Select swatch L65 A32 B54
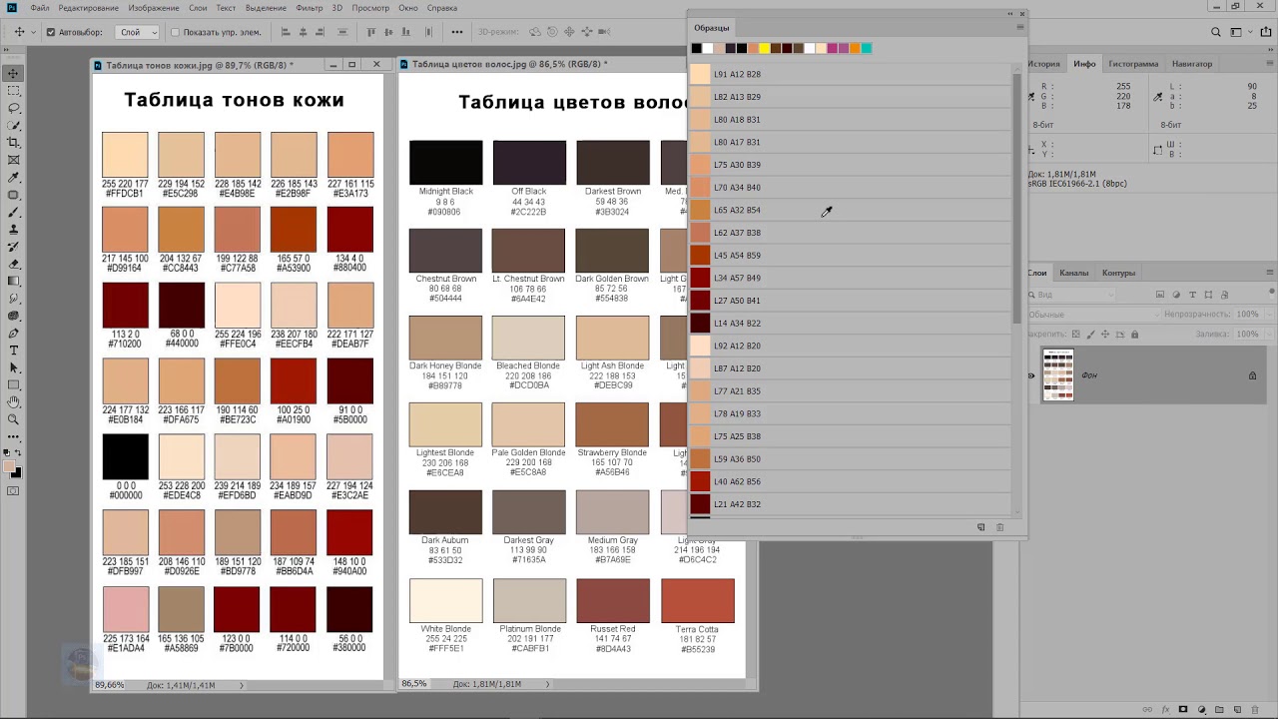Image resolution: width=1278 pixels, height=719 pixels. click(849, 210)
